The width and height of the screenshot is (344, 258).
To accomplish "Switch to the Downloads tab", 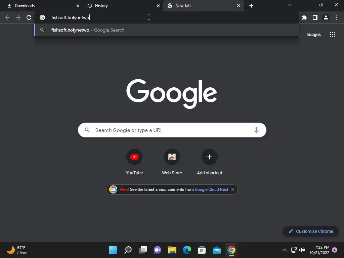I will 42,6.
